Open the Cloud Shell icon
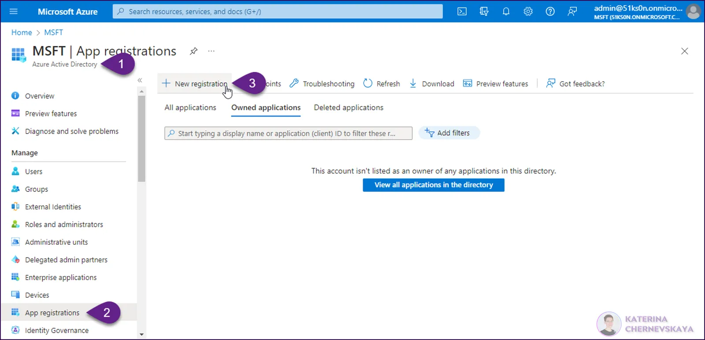This screenshot has height=340, width=705. coord(462,11)
